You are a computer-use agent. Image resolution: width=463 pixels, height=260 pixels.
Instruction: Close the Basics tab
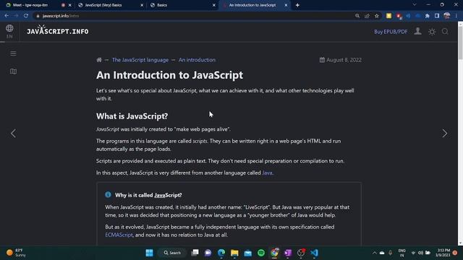tap(214, 5)
